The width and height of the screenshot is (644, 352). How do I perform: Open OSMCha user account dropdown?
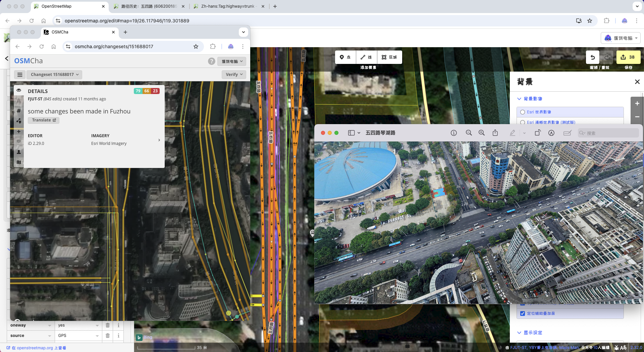click(232, 61)
